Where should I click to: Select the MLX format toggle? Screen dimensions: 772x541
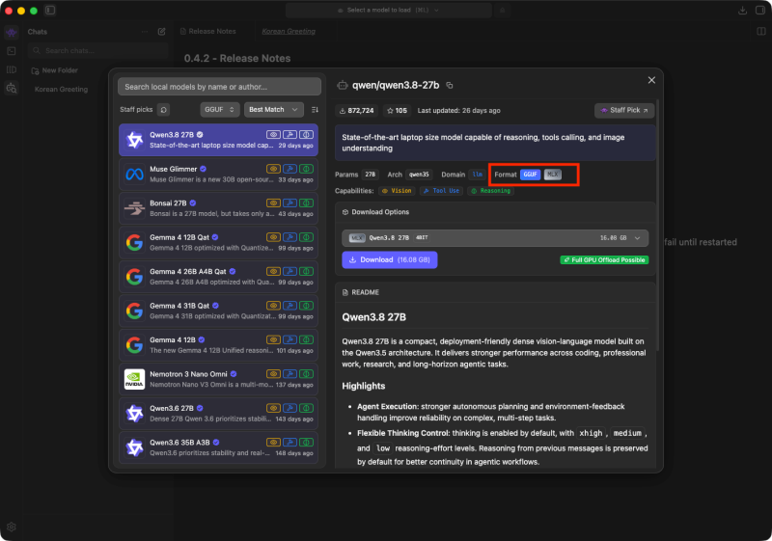tap(552, 175)
